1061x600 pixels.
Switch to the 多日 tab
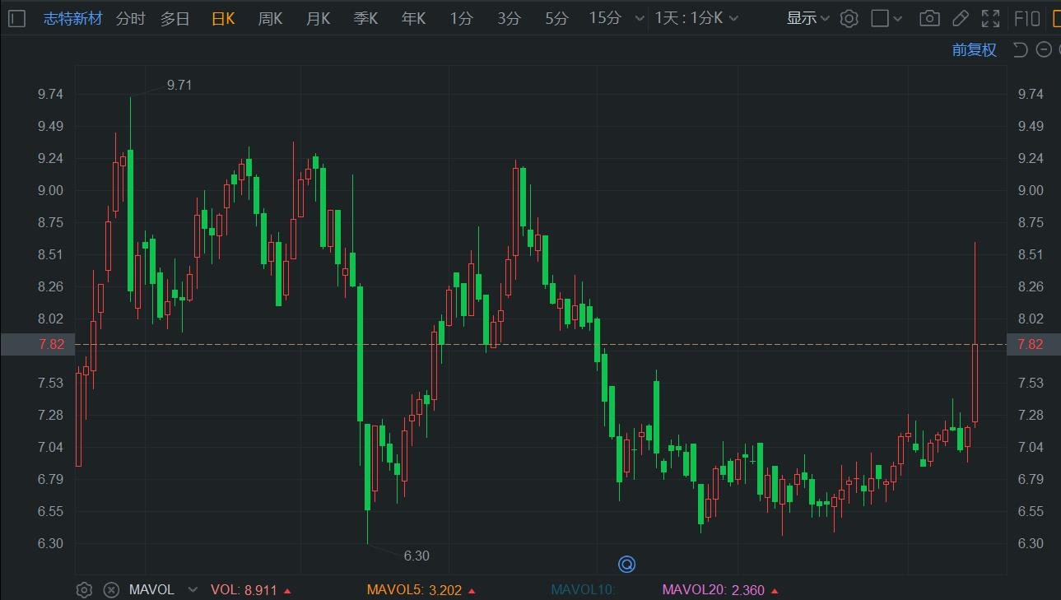(x=175, y=18)
